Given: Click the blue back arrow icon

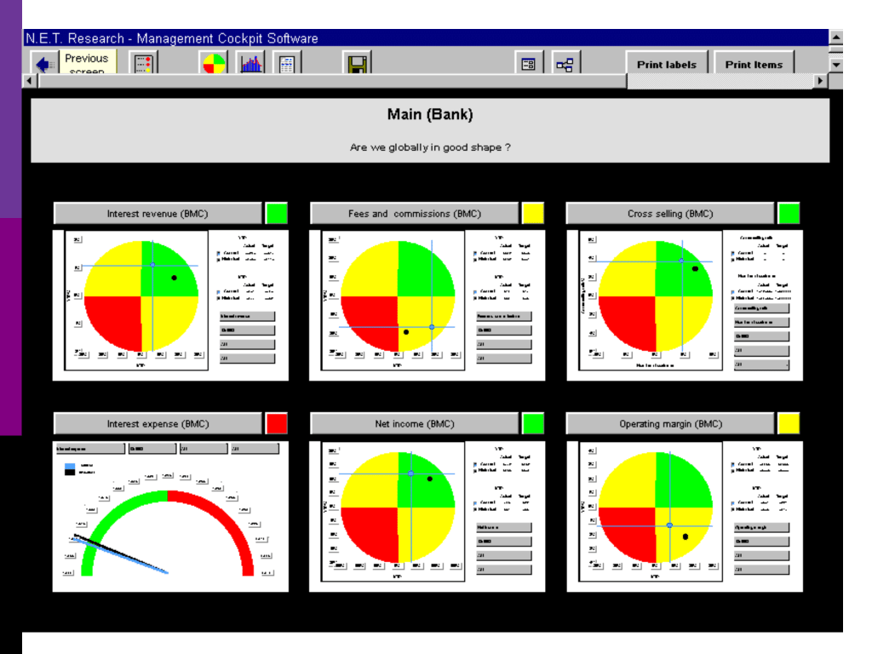Looking at the screenshot, I should click(44, 64).
